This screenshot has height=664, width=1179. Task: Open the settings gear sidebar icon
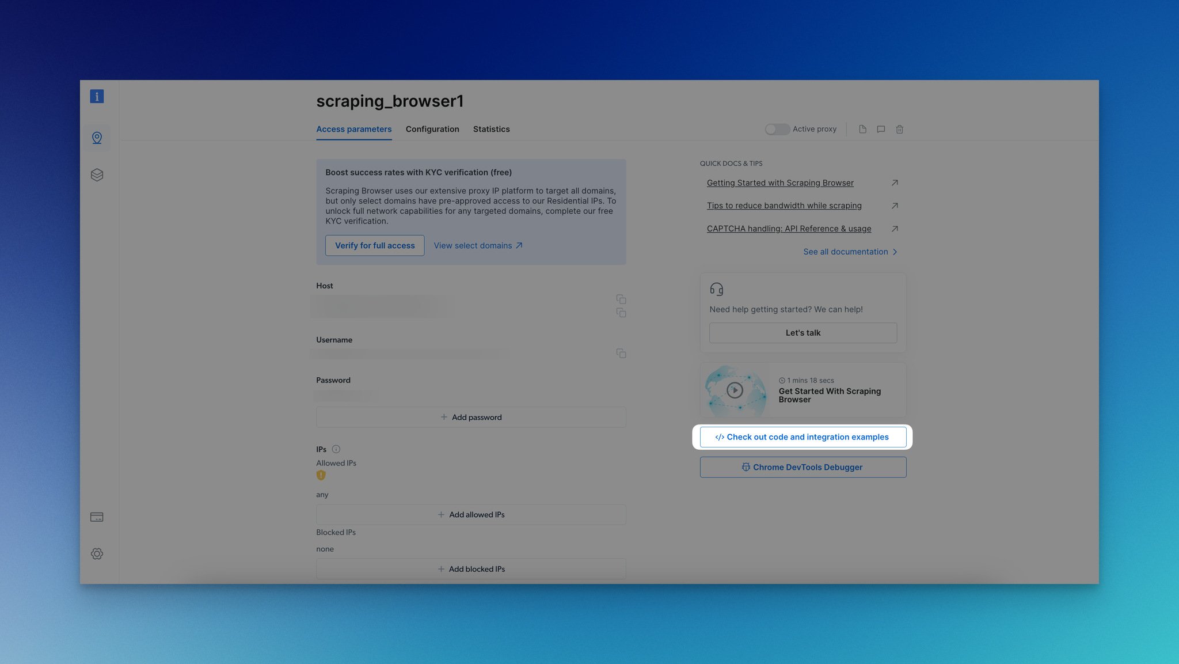point(97,553)
